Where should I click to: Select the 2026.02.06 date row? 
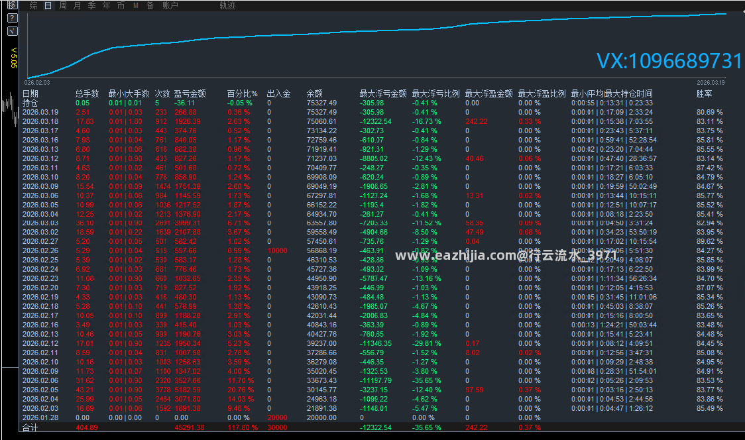pos(40,380)
